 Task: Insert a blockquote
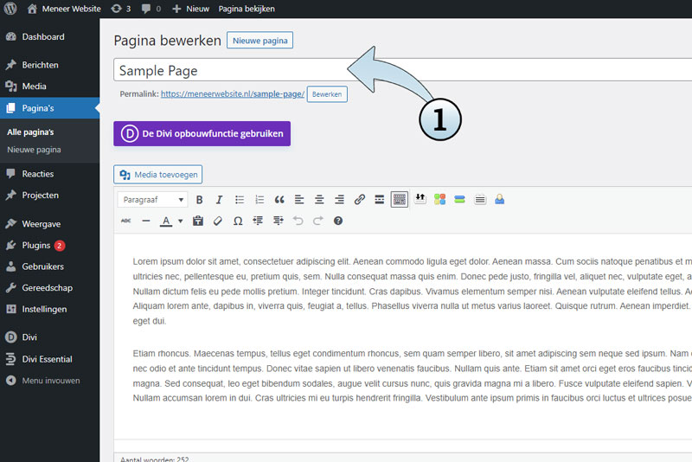pyautogui.click(x=279, y=200)
